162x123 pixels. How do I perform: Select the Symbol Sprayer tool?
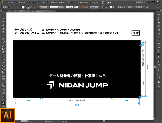point(3,89)
